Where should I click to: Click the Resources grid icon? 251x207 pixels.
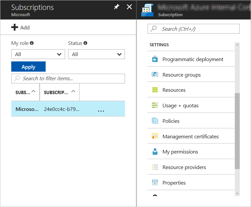[x=155, y=90]
